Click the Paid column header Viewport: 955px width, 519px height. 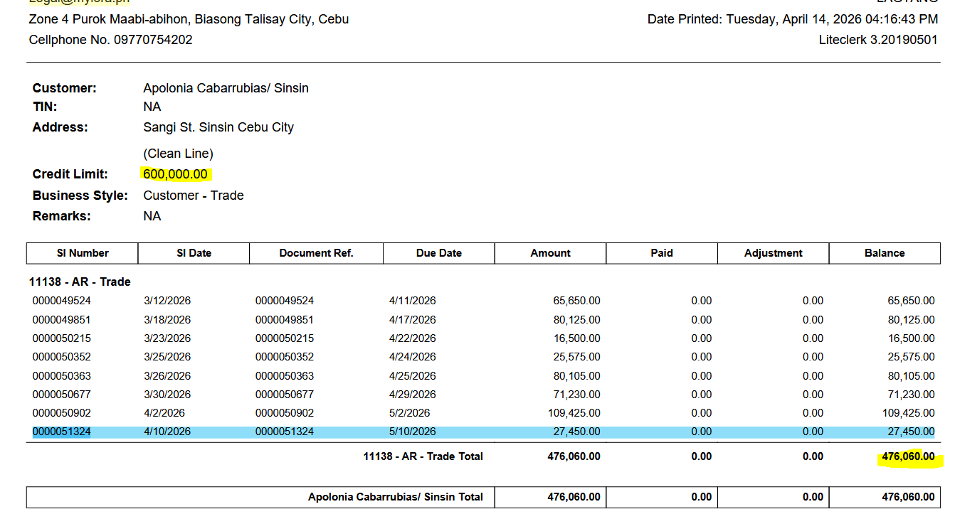[661, 253]
